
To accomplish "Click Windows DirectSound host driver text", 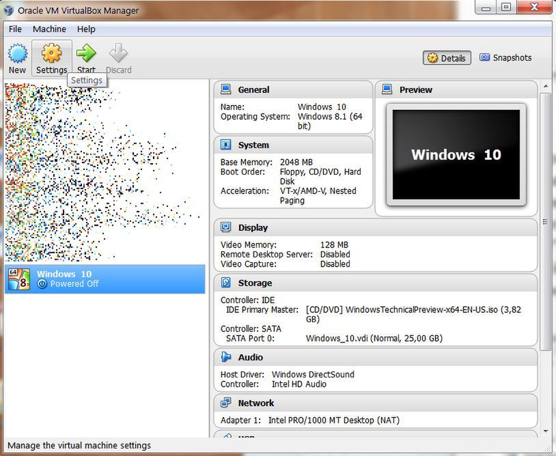I will 313,375.
